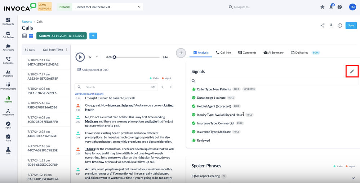Select call F5B5-EF08726AE386
The width and height of the screenshot is (360, 183).
click(46, 105)
